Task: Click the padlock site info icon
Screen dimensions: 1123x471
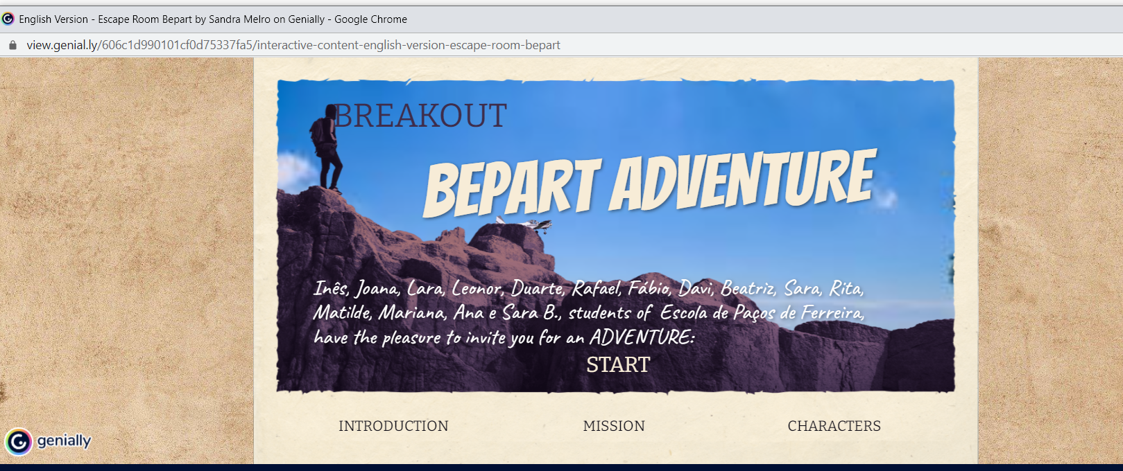Action: point(12,45)
